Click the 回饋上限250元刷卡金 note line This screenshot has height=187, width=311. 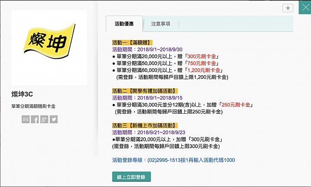click(169, 112)
